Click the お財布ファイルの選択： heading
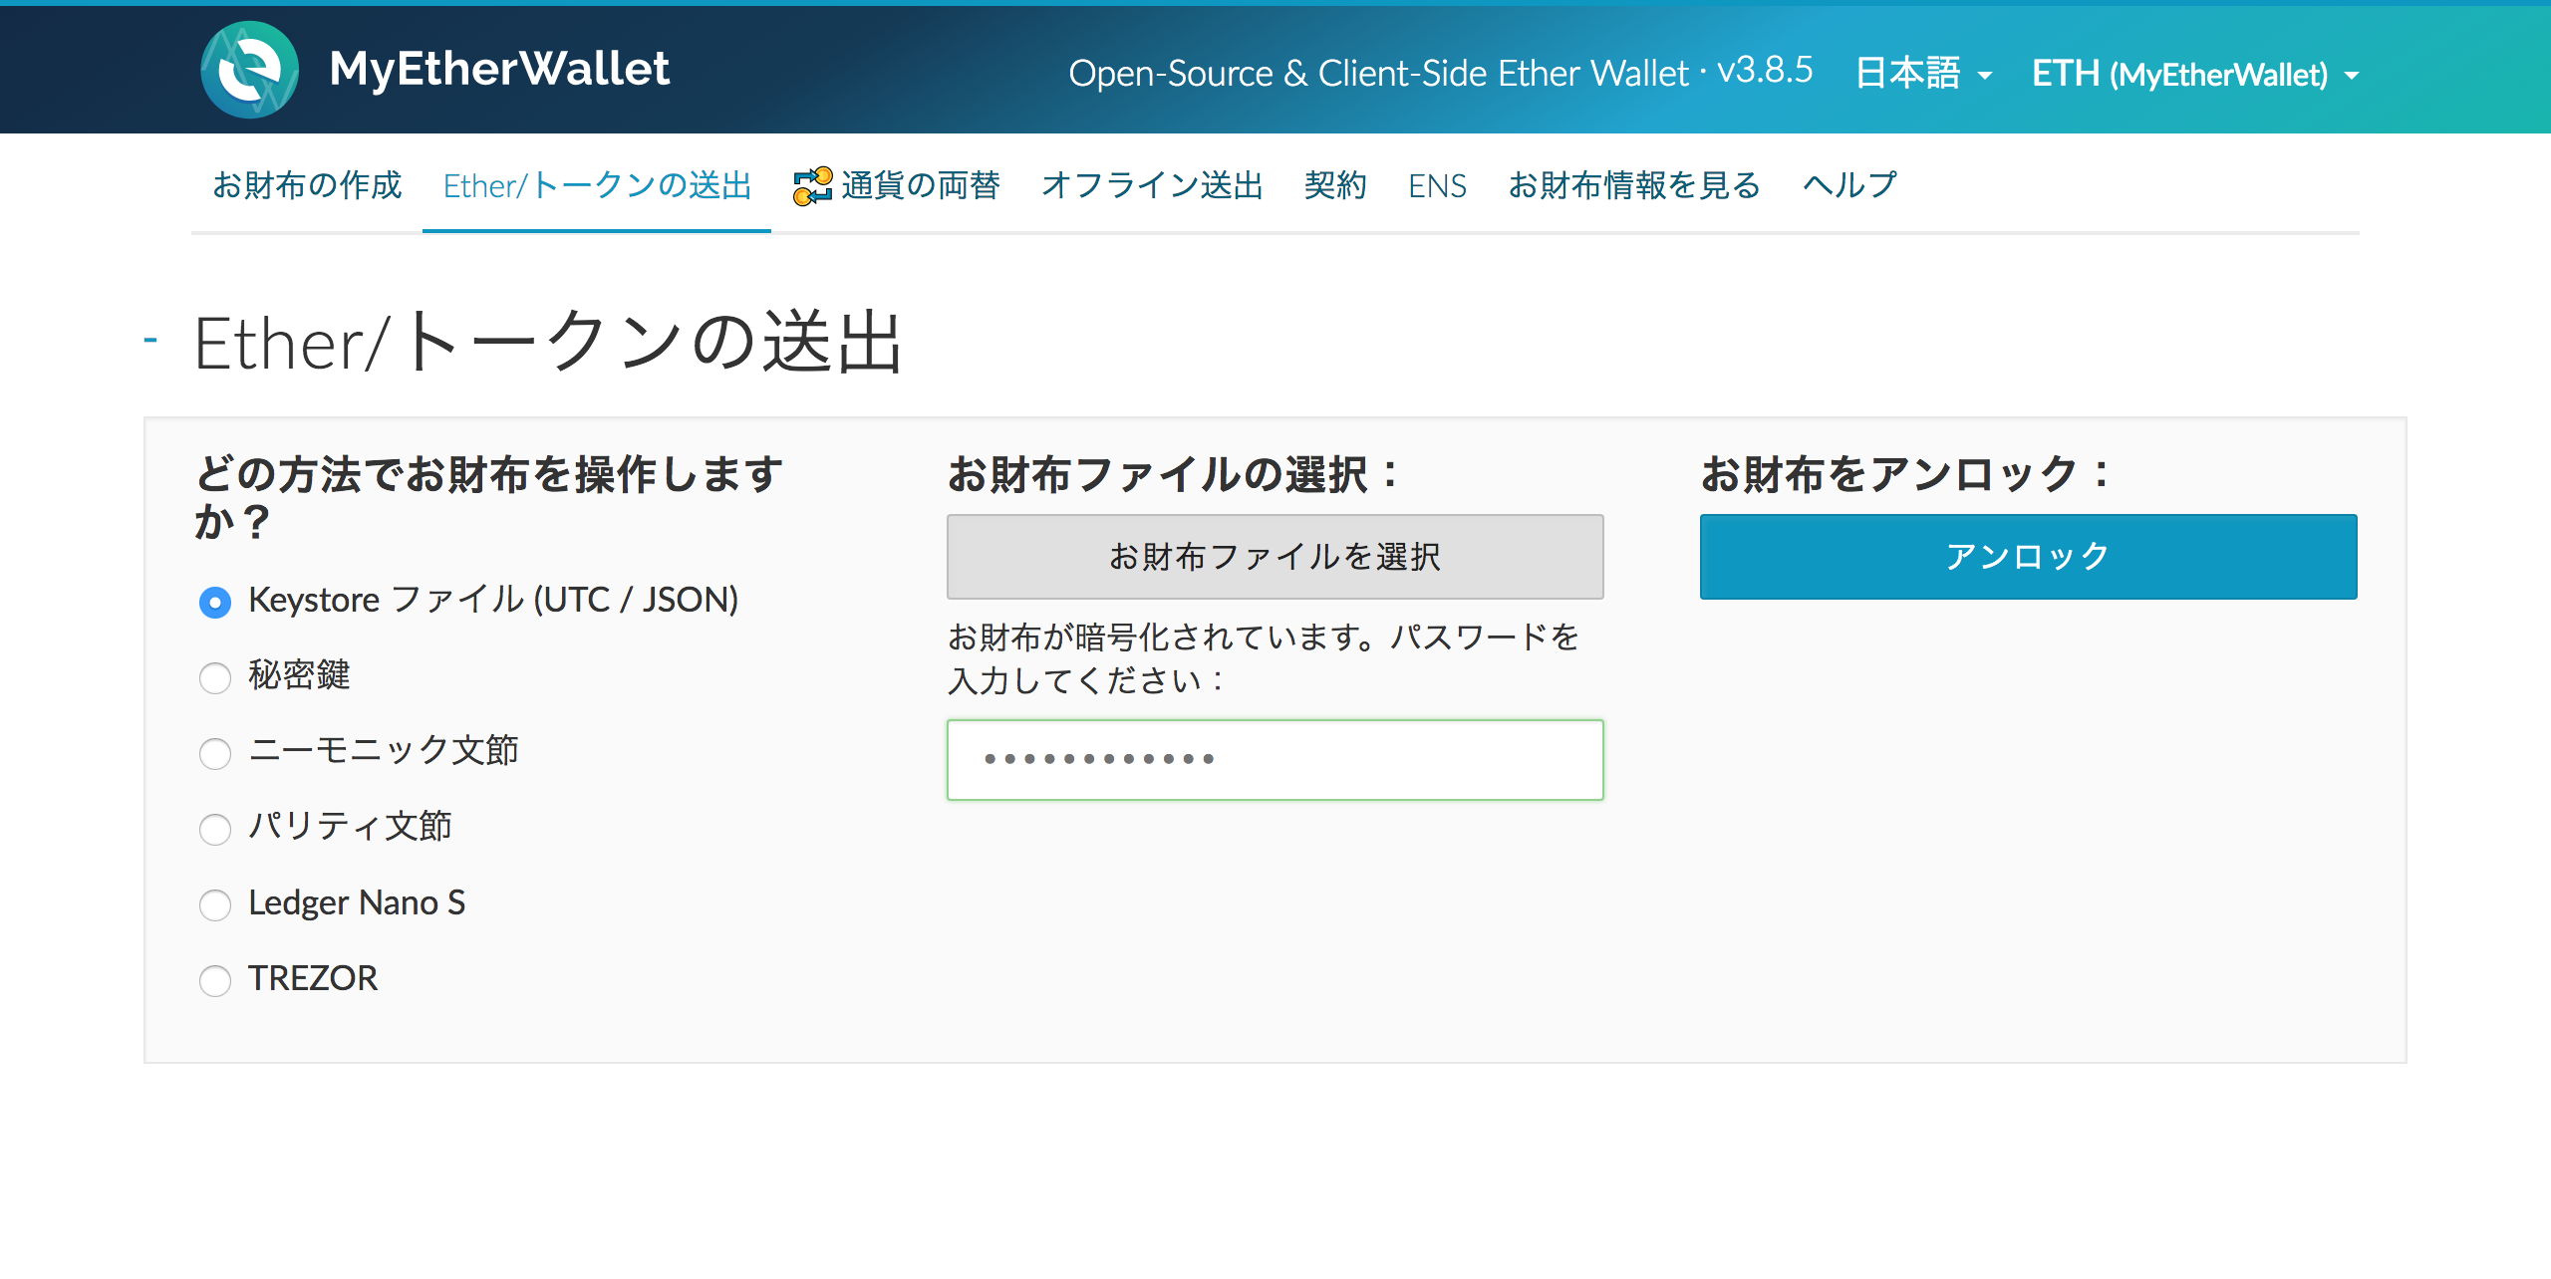Screen dimensions: 2551x1279 point(1174,474)
